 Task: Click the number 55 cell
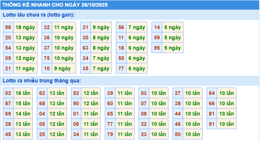[121, 58]
